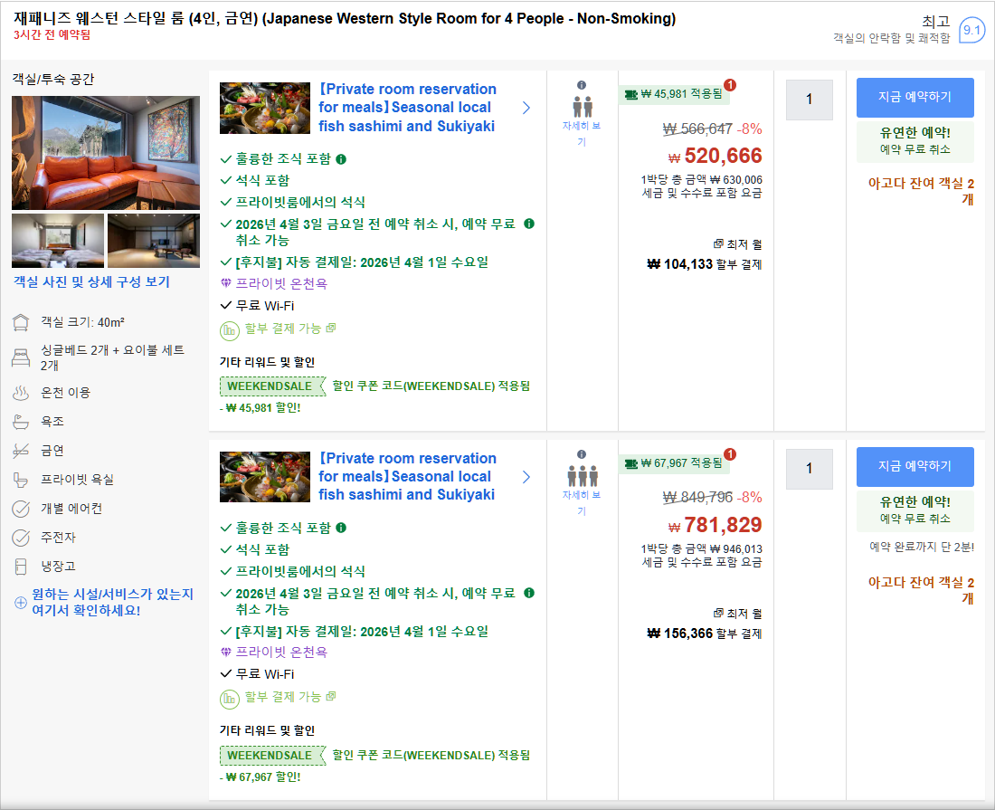
Task: Open the Private room reservation title in the 781,829 offer
Action: 407,476
